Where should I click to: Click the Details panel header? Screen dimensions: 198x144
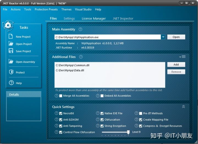pos(24,94)
